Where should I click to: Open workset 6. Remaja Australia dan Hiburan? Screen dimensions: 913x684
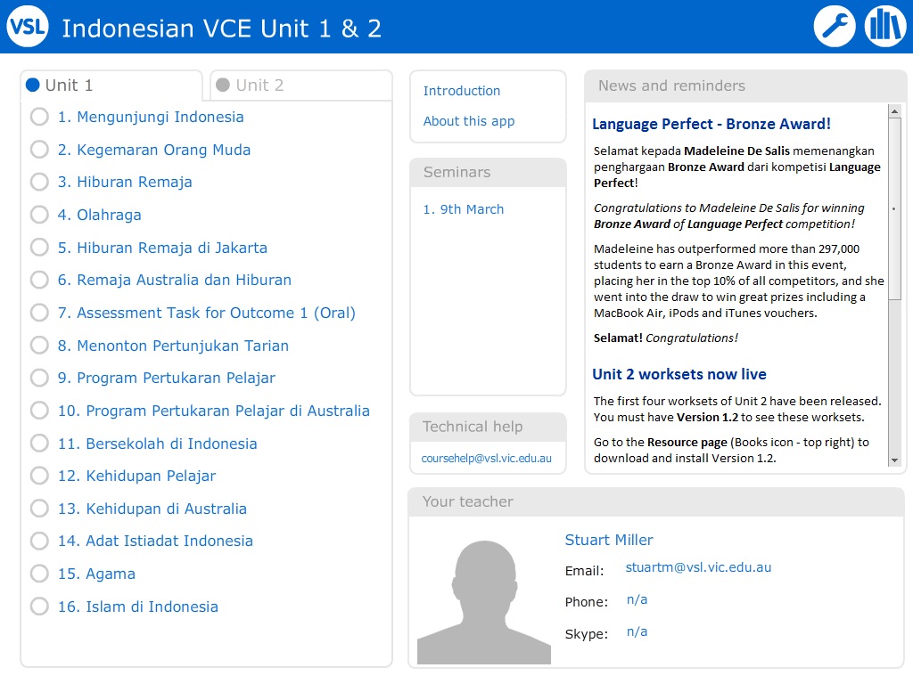click(175, 280)
